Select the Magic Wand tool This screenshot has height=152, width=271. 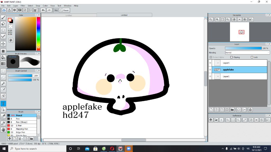3,84
